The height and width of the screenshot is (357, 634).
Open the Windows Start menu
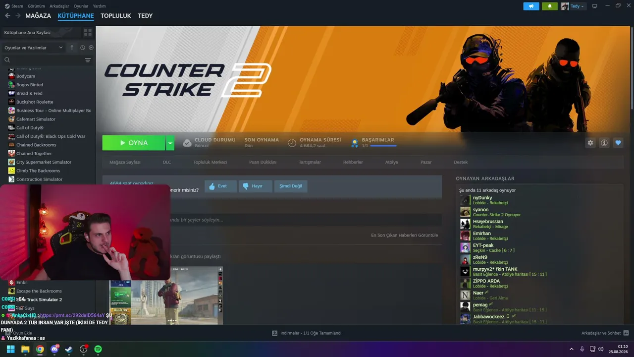pos(10,349)
